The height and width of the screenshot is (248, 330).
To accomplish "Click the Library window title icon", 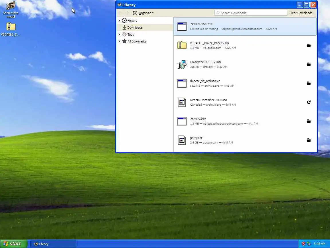I will [119, 5].
